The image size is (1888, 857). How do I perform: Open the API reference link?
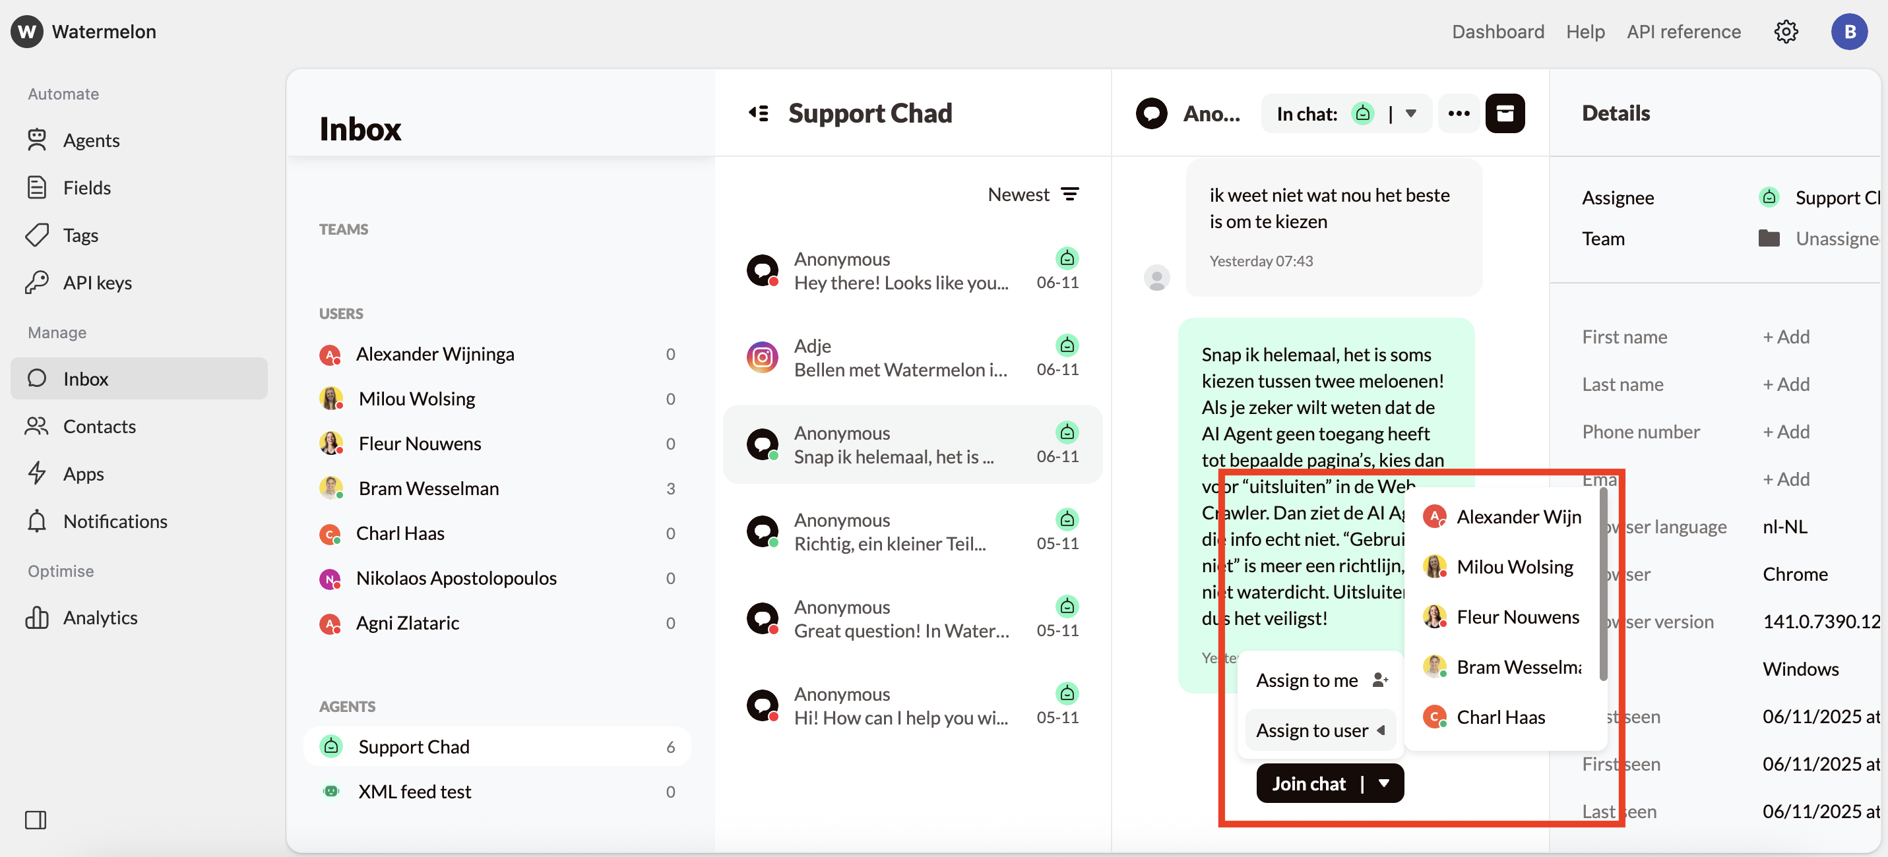click(1683, 32)
